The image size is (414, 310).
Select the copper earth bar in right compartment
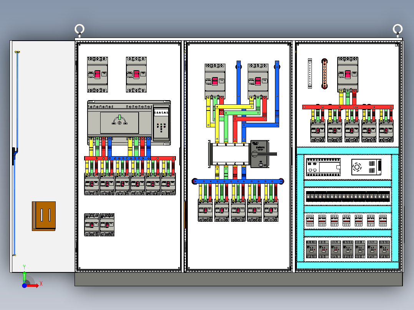point(325,74)
